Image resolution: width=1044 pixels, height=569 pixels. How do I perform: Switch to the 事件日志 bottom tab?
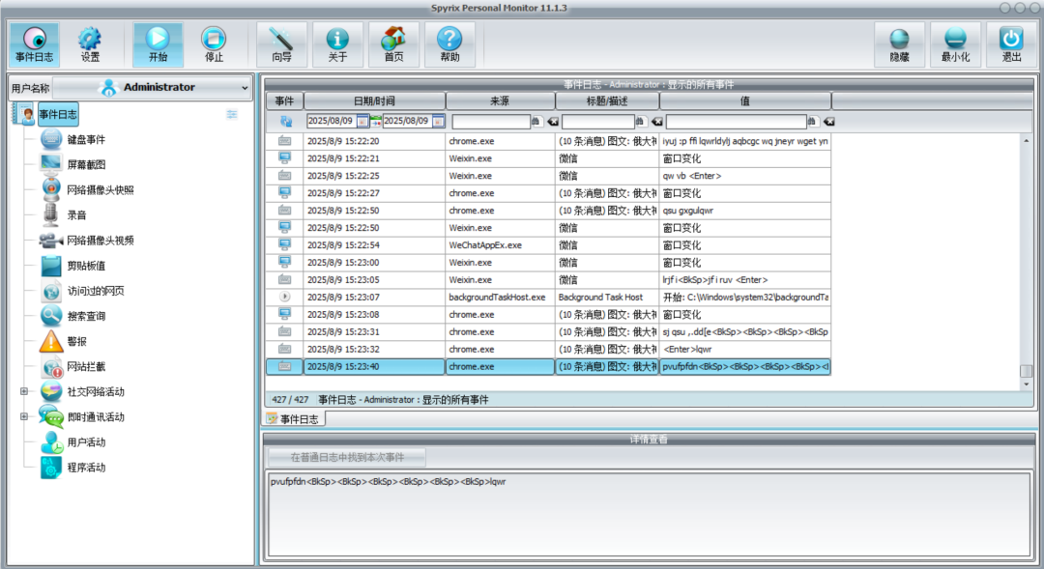click(x=294, y=419)
